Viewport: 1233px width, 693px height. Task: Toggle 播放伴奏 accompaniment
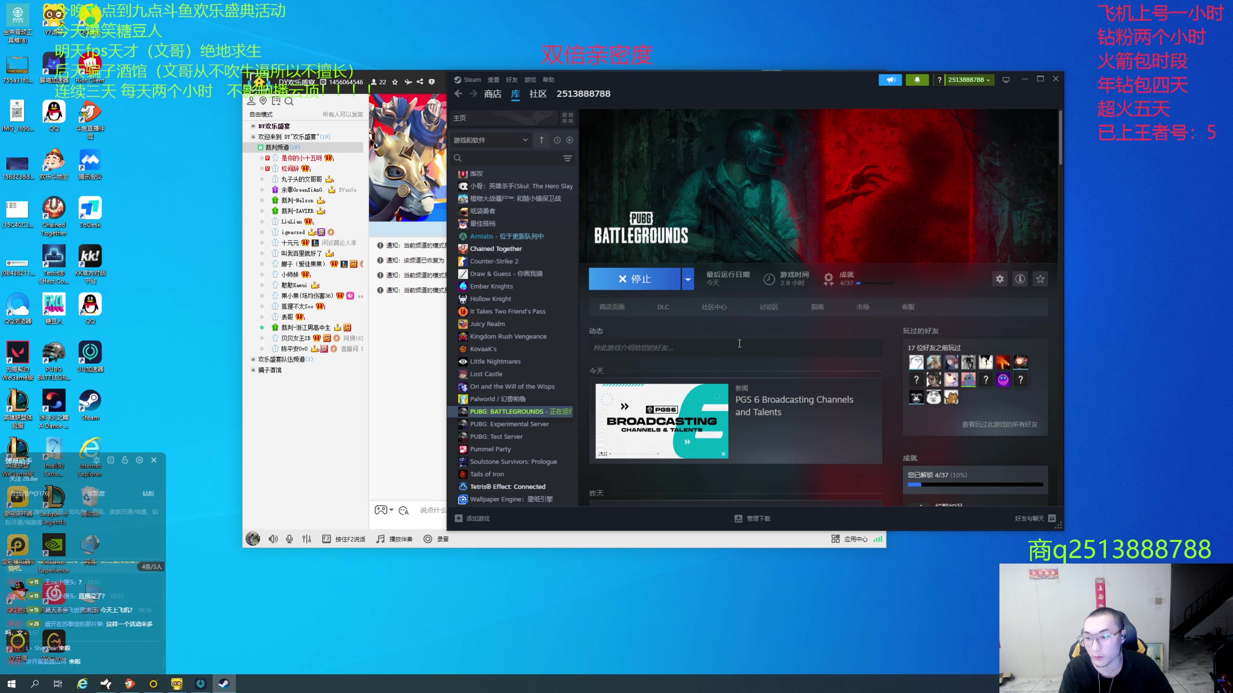point(394,539)
